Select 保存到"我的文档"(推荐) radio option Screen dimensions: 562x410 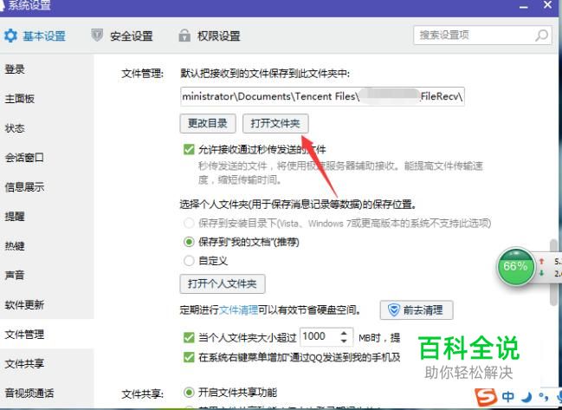[x=189, y=242]
